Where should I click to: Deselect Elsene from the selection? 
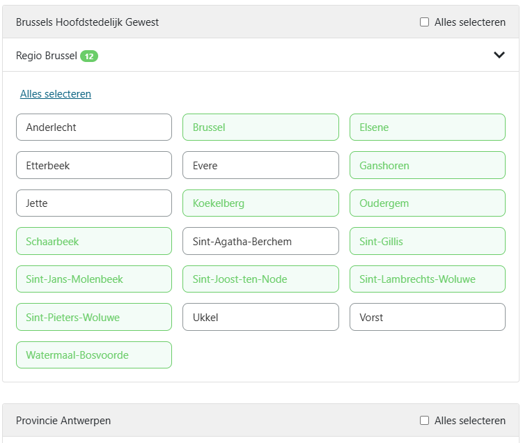(x=427, y=127)
